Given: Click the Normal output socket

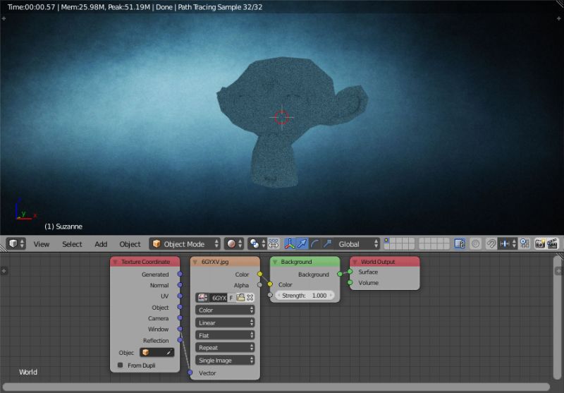Looking at the screenshot, I should pyautogui.click(x=180, y=284).
